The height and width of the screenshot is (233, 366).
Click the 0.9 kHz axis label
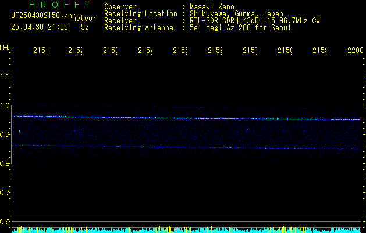coord(5,134)
